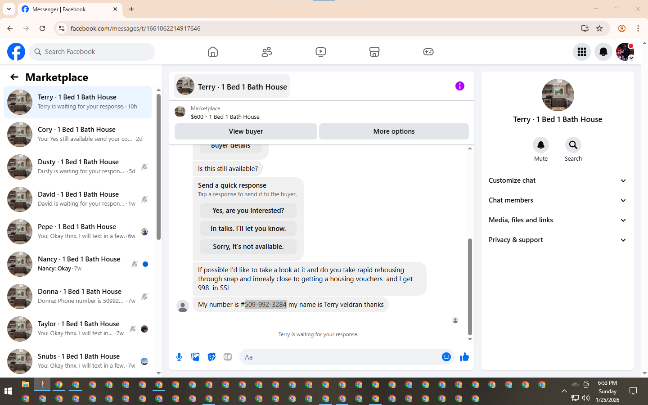Viewport: 648px width, 405px height.
Task: Select the Messenger | Facebook browser tab
Action: (70, 9)
